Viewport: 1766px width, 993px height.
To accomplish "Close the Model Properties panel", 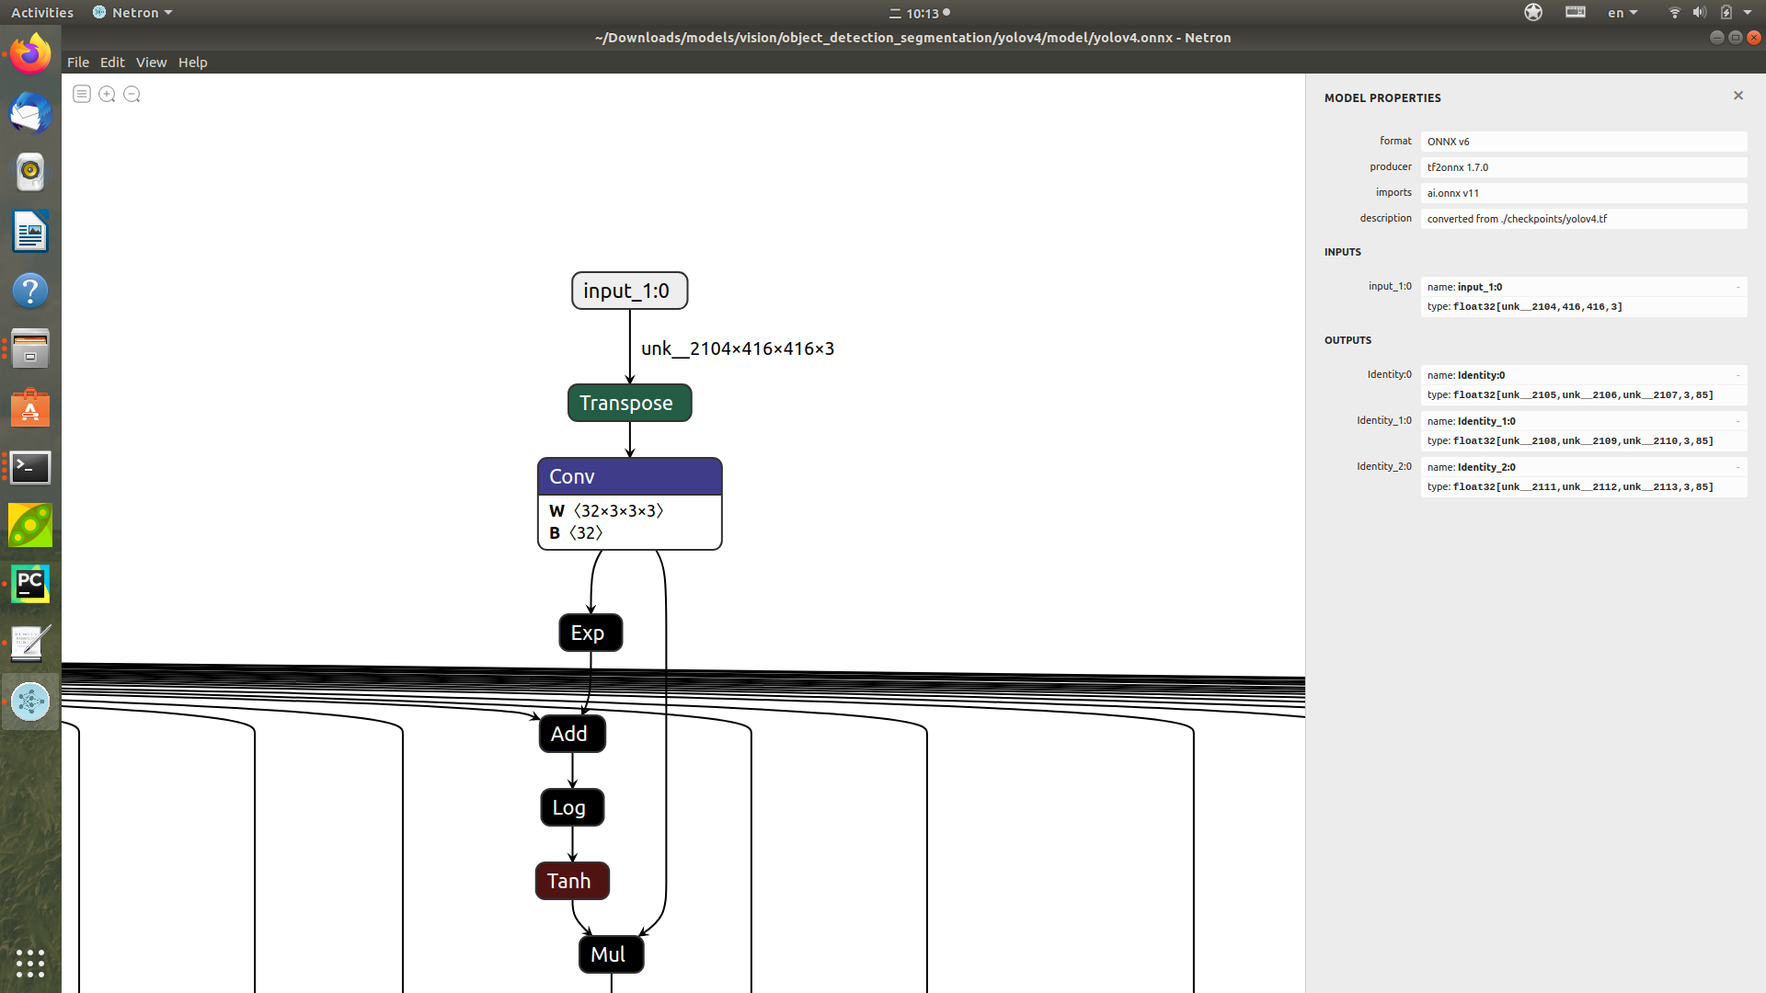I will [1738, 95].
